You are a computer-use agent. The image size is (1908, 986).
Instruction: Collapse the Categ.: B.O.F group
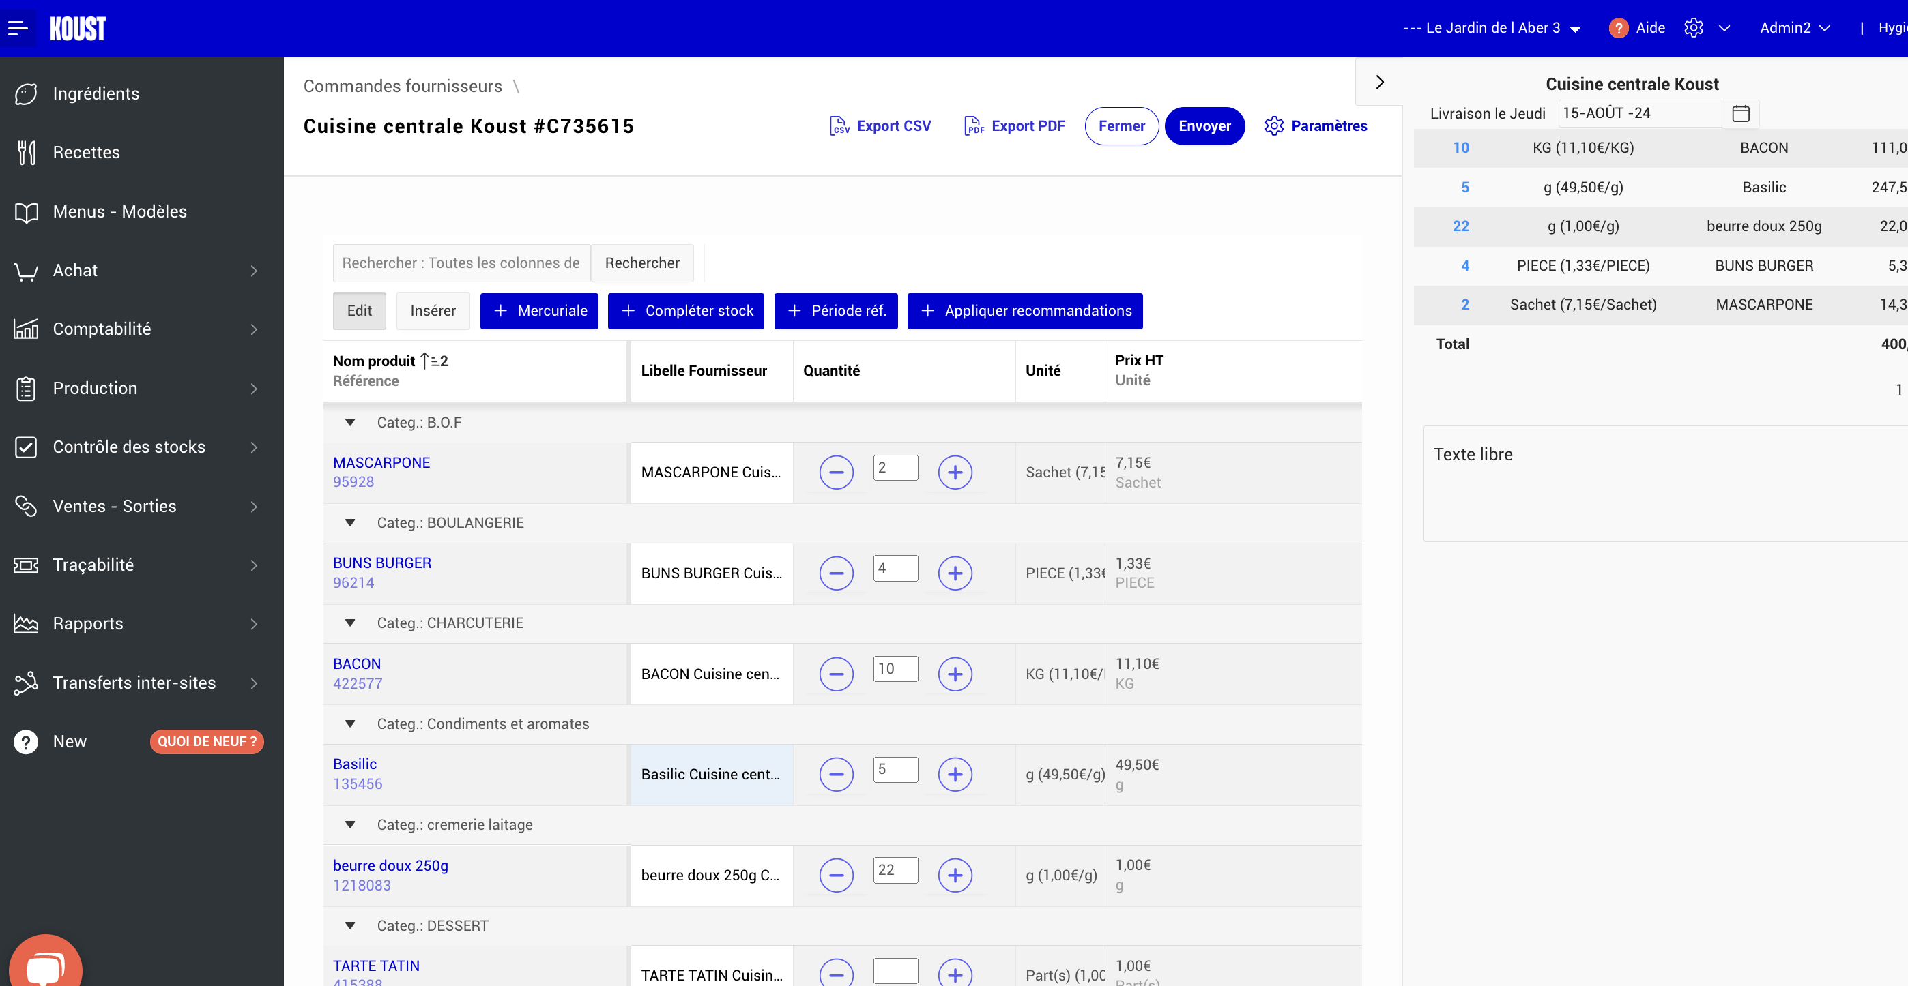pos(350,423)
